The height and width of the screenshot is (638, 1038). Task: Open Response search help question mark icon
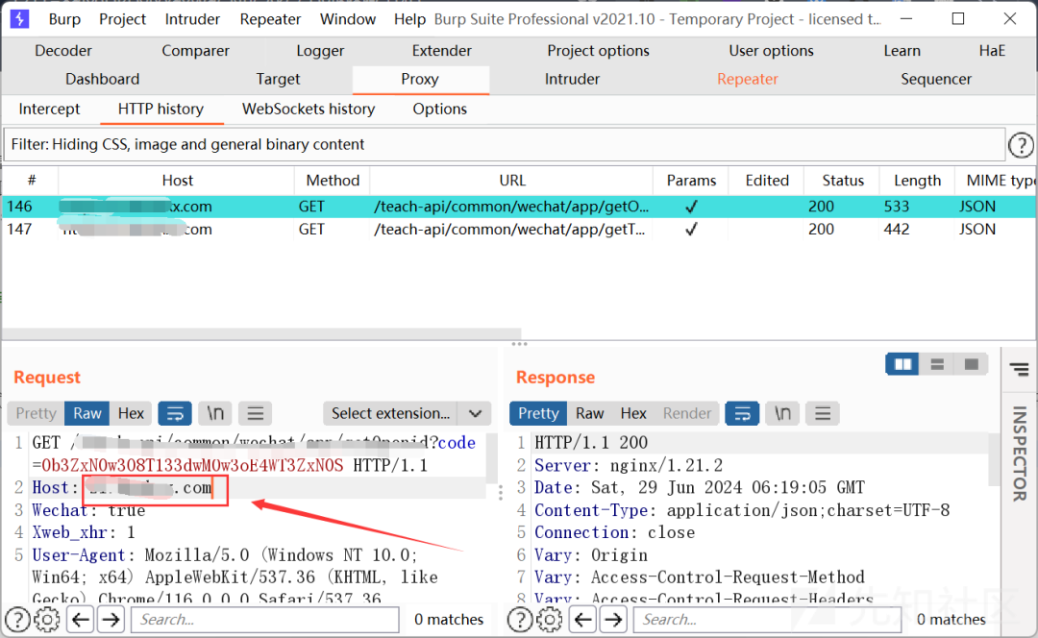click(x=520, y=620)
